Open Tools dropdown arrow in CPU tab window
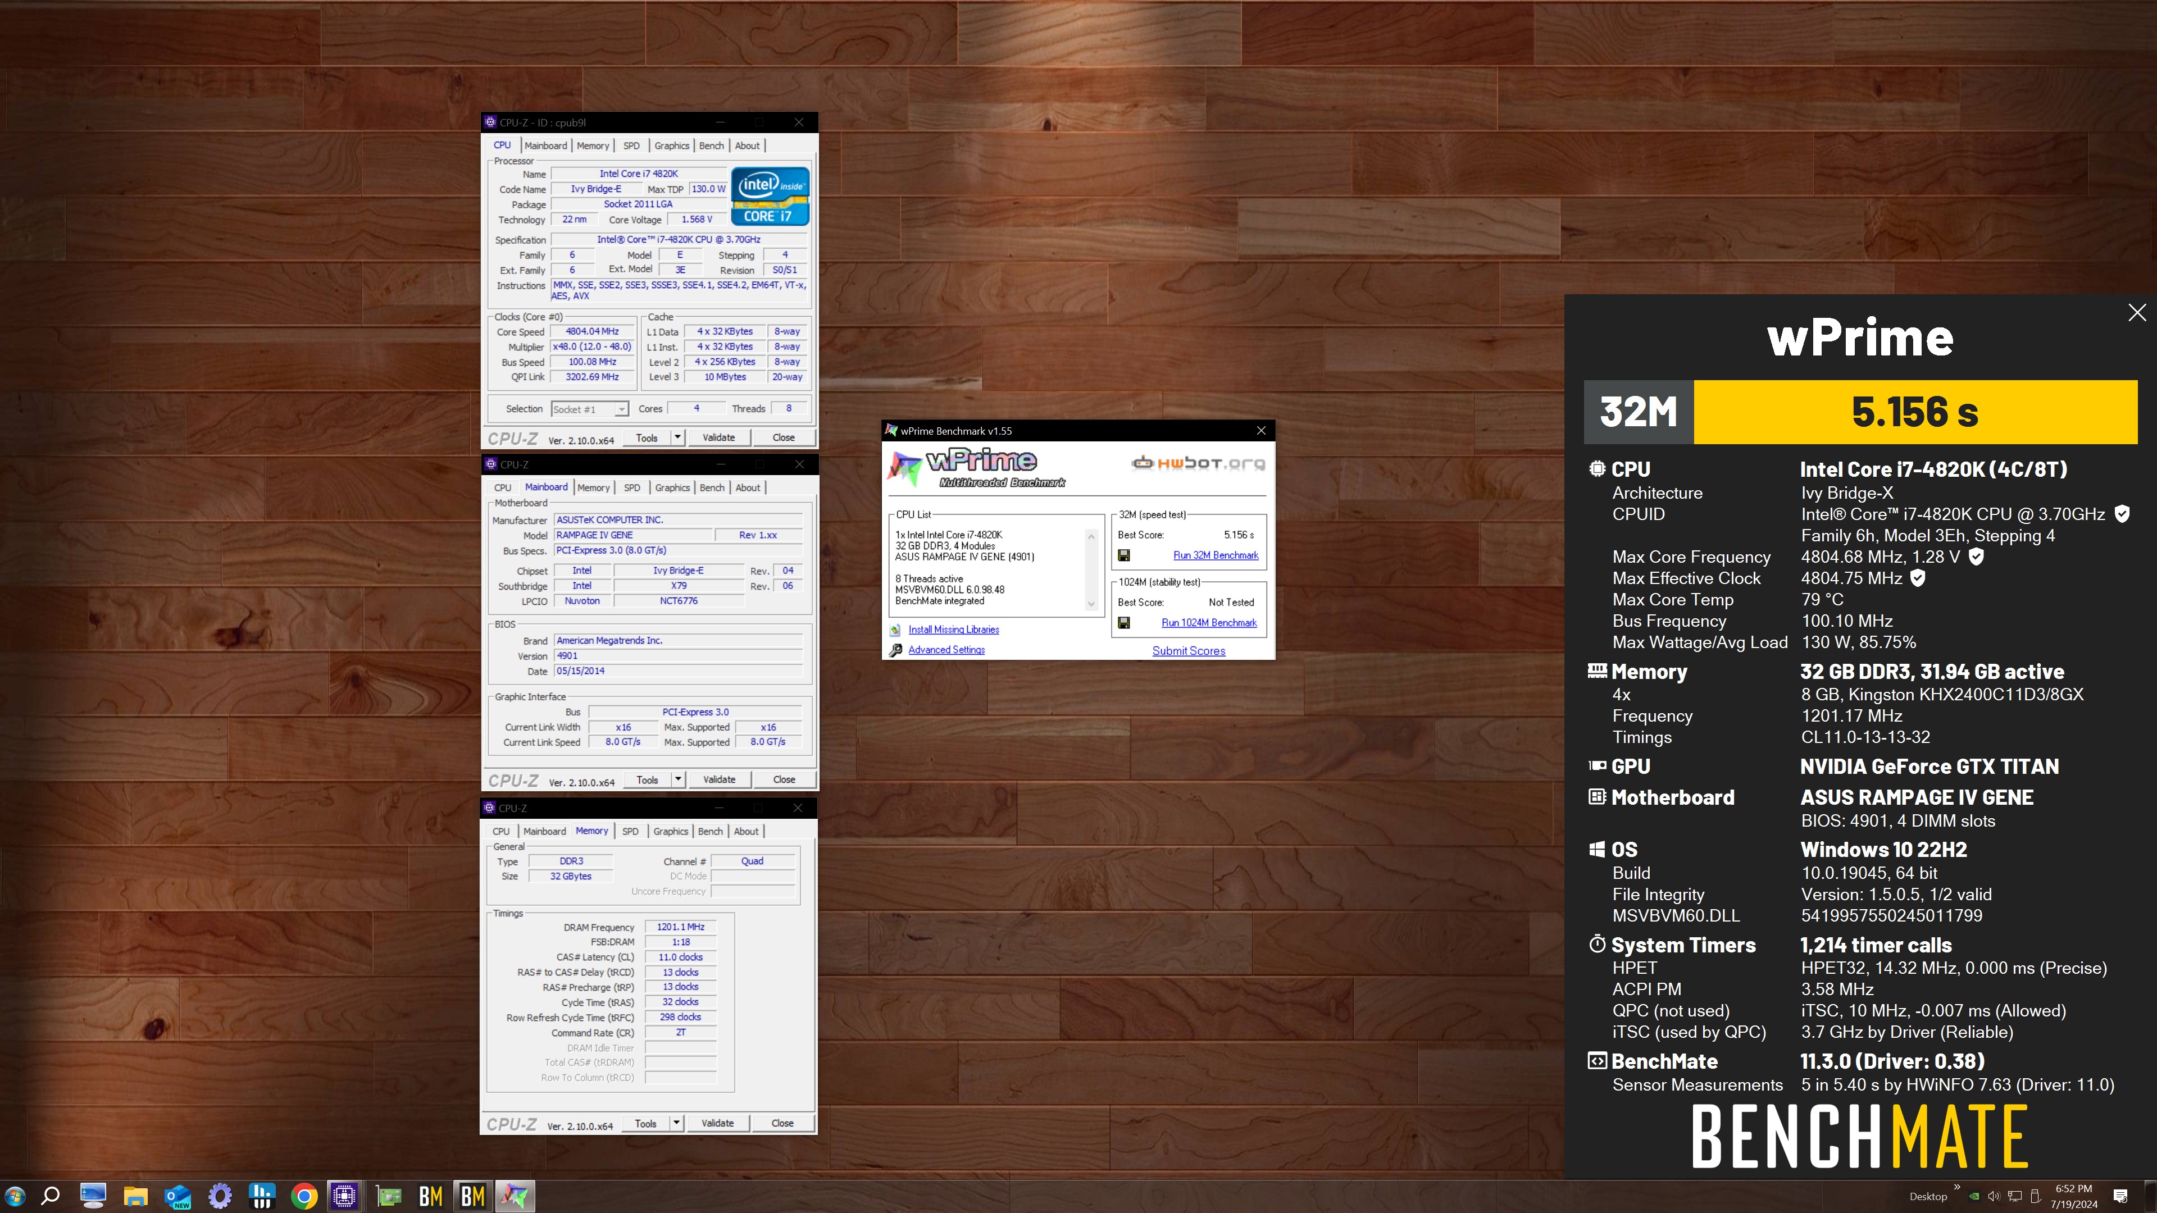The width and height of the screenshot is (2157, 1213). coord(677,437)
